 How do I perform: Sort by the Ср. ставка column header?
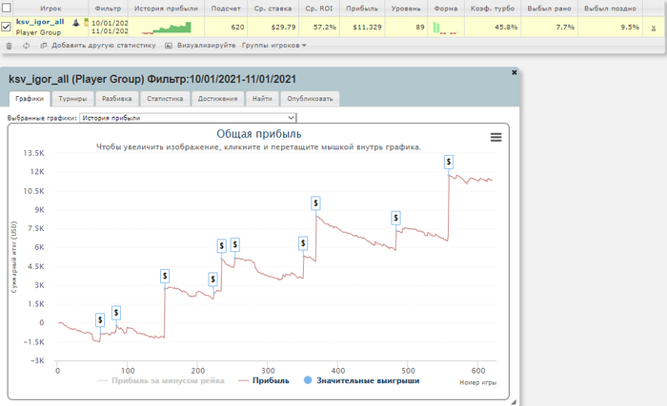[273, 8]
